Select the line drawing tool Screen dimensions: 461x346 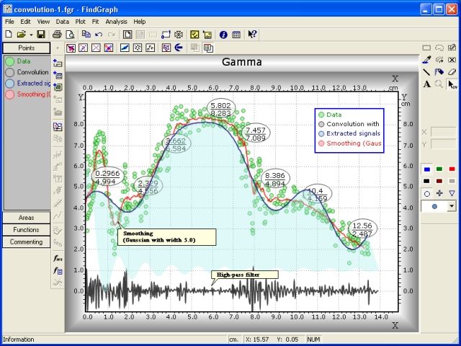[426, 72]
